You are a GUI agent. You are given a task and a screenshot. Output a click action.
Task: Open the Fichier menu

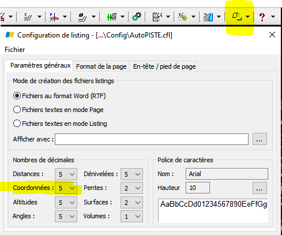coord(15,50)
